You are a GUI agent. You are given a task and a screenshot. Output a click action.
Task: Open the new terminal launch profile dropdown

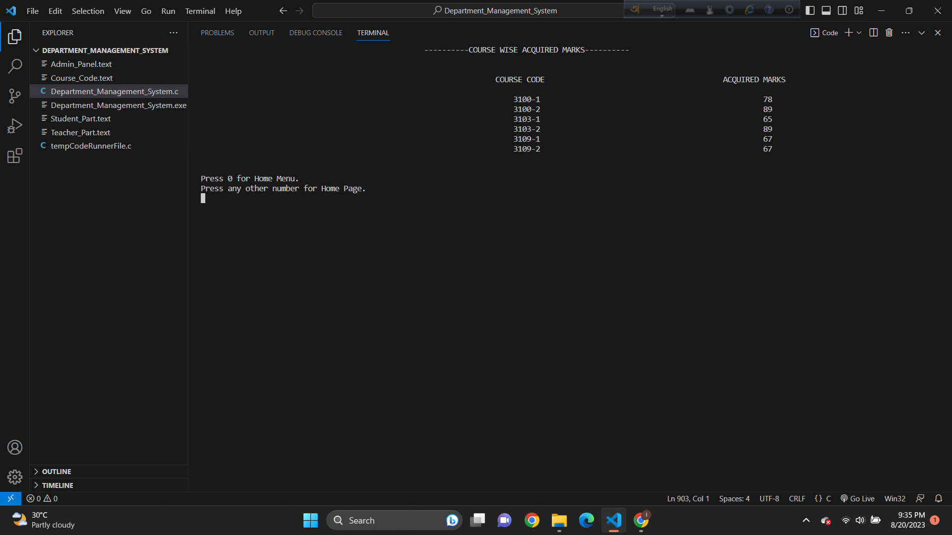tap(859, 33)
